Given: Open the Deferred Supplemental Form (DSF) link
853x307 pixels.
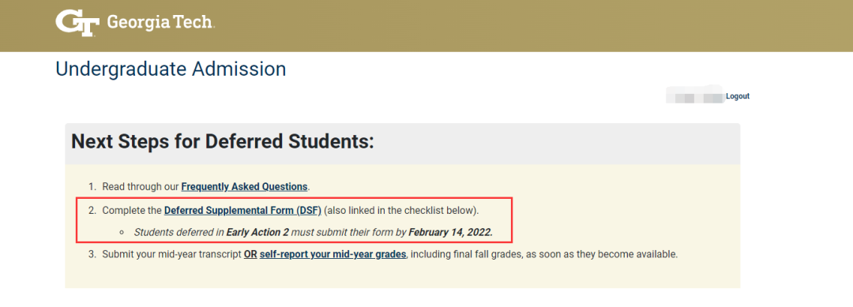Looking at the screenshot, I should point(242,210).
